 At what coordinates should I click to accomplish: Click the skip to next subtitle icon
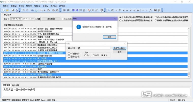click(x=123, y=10)
